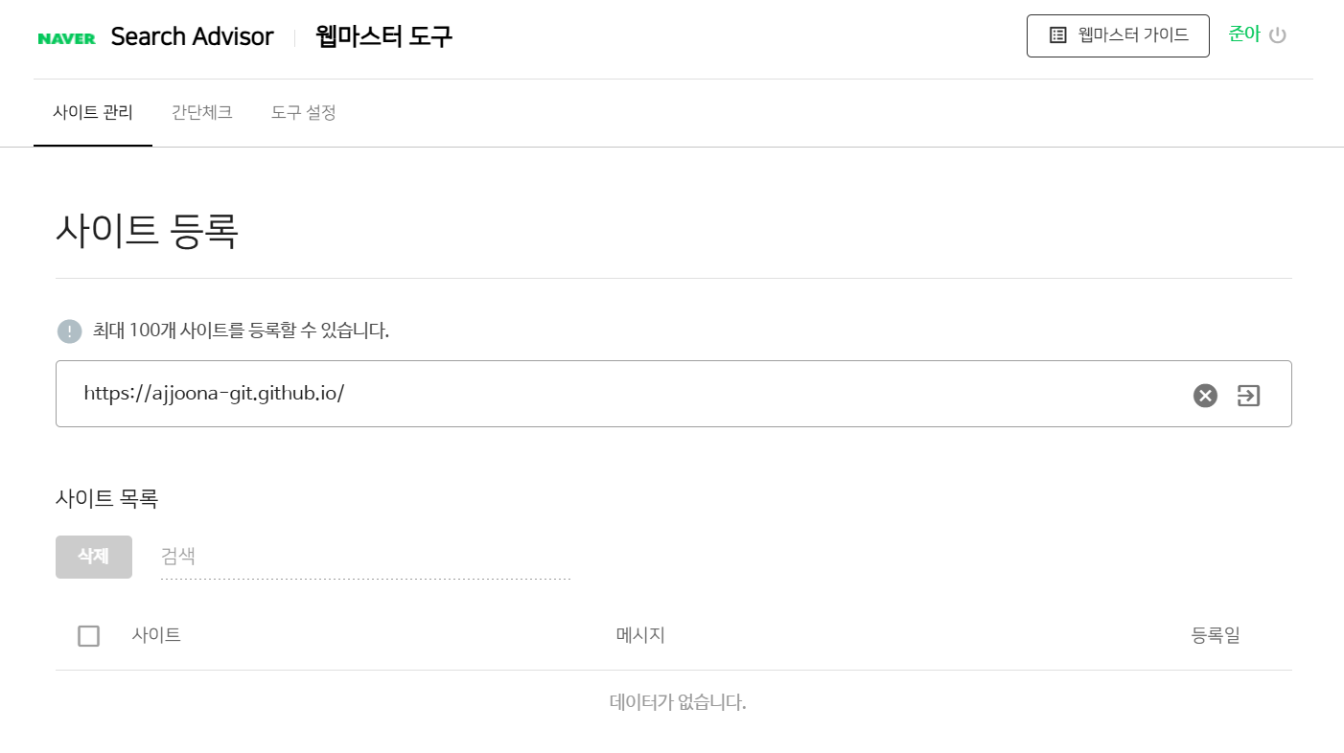This screenshot has width=1344, height=753.
Task: Toggle the select-all sites checkbox
Action: 88,635
